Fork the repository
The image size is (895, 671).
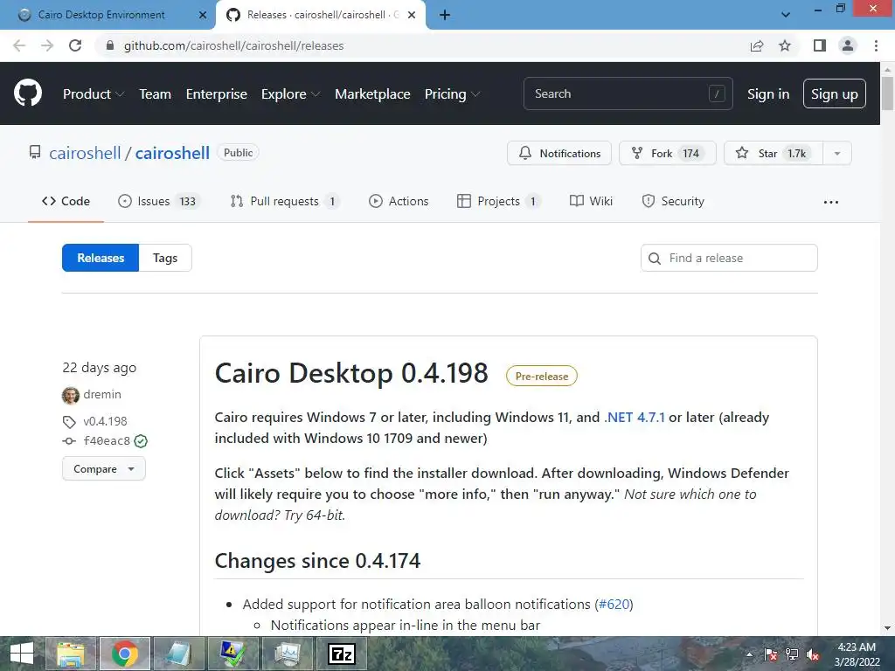(x=668, y=154)
